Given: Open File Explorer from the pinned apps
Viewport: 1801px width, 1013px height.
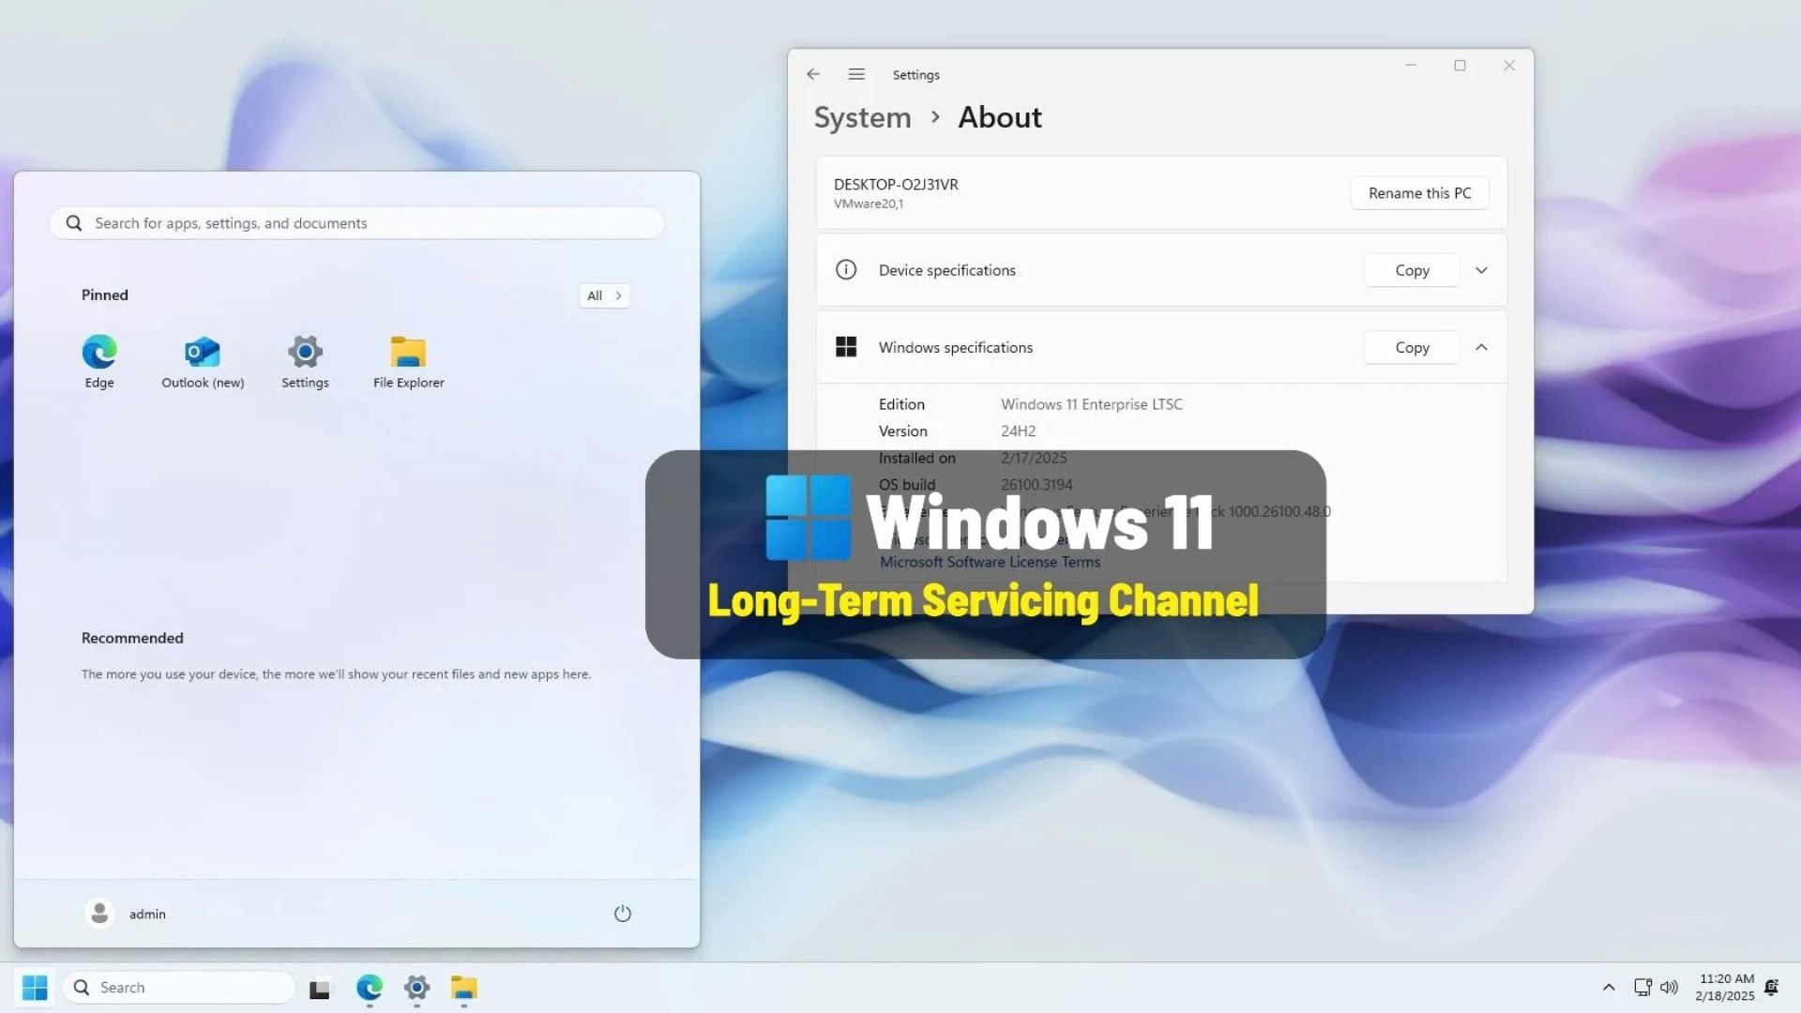Looking at the screenshot, I should (x=407, y=356).
